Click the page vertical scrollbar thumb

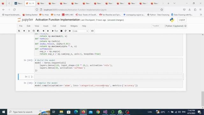coord(203,99)
